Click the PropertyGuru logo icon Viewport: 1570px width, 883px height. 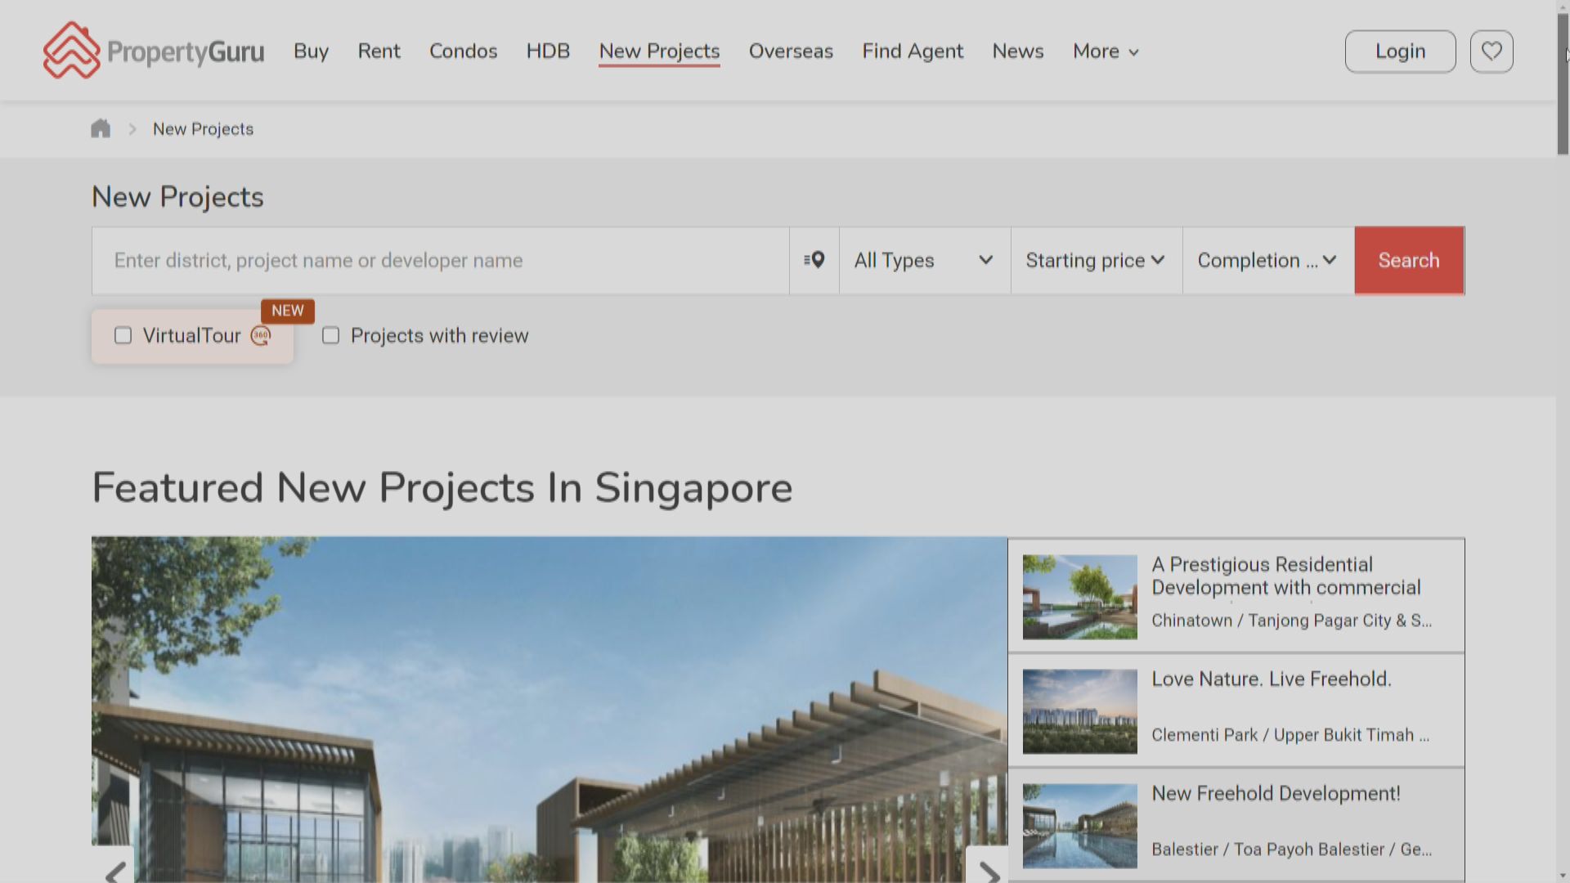(72, 51)
